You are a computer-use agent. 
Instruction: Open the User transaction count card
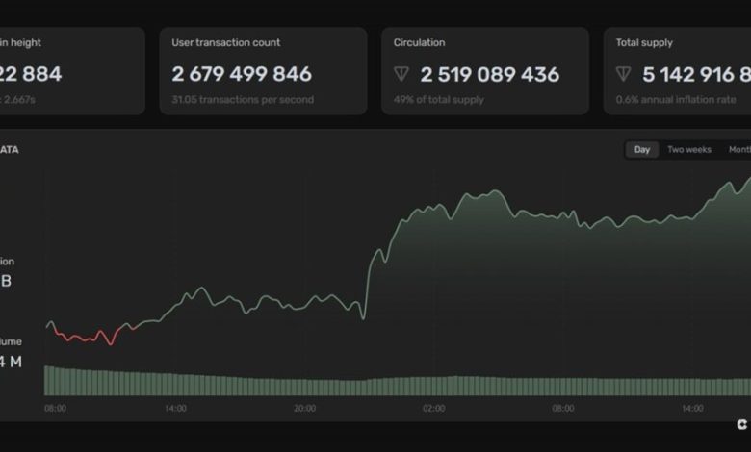point(263,71)
